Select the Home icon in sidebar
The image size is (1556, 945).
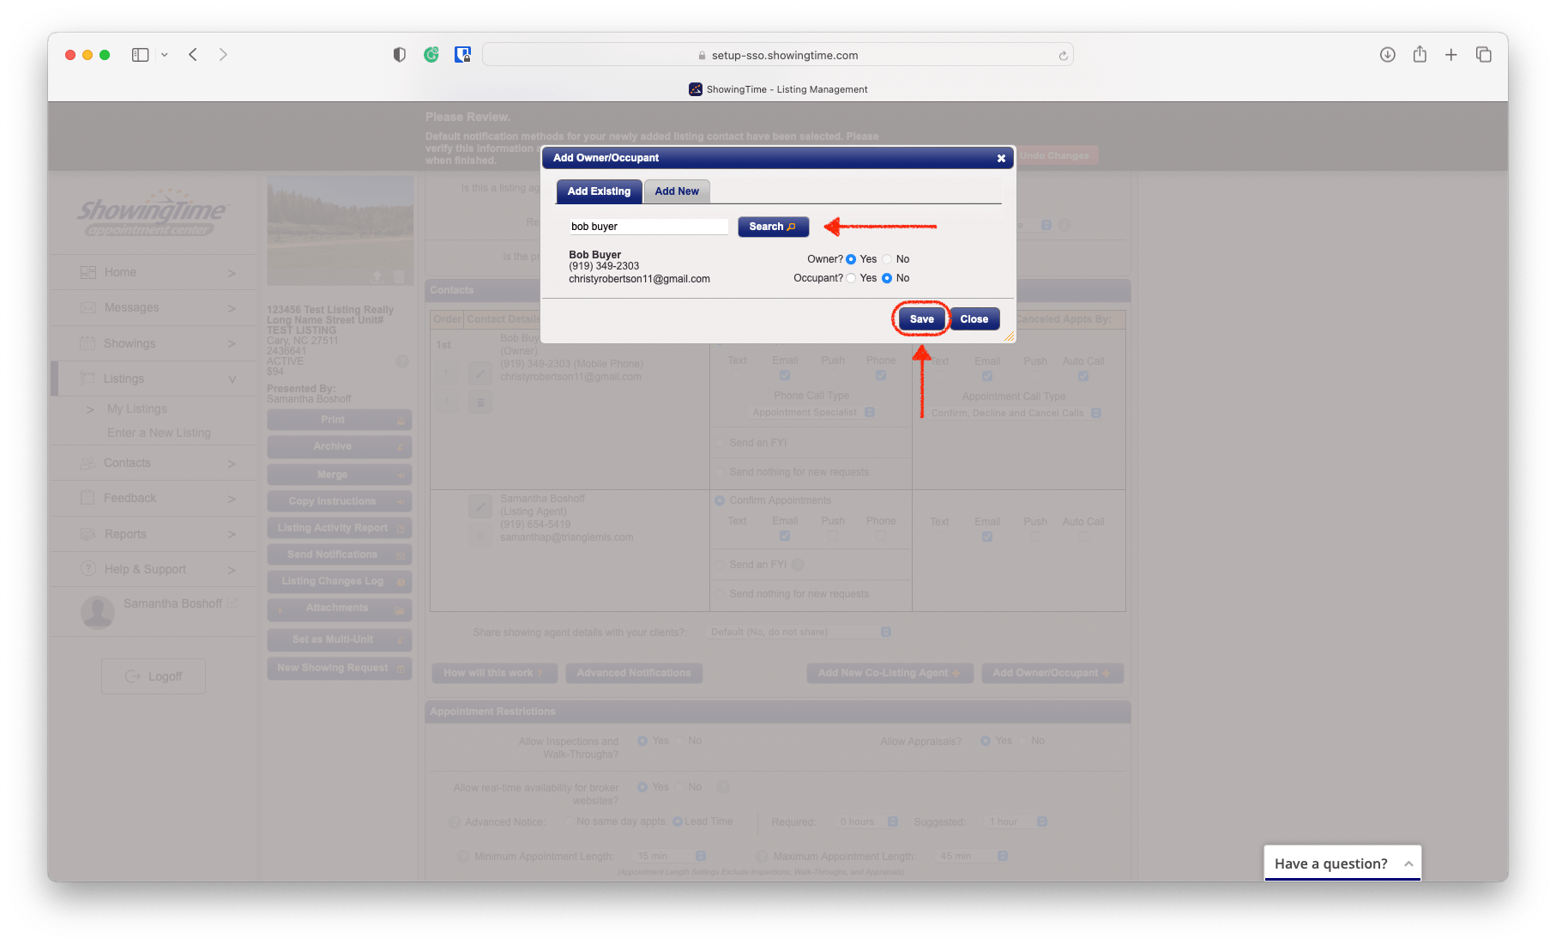[x=88, y=272]
